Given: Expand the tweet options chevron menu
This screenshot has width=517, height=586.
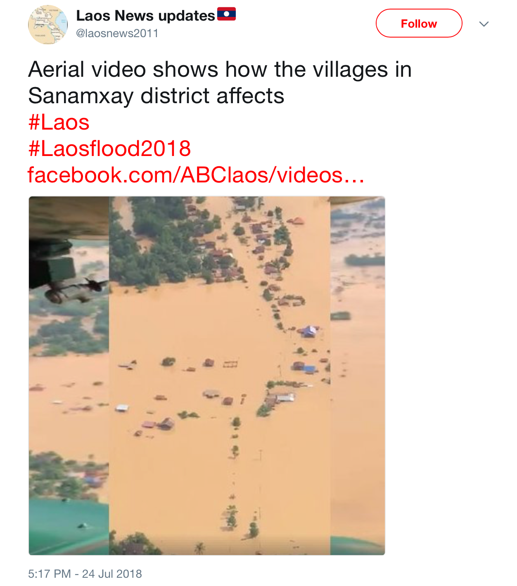Looking at the screenshot, I should tap(484, 24).
